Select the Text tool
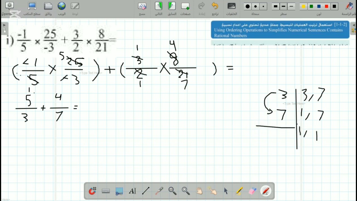 [132, 191]
